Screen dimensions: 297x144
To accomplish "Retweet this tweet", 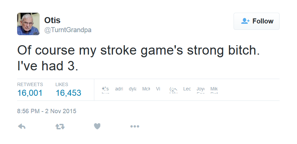I will pos(60,126).
